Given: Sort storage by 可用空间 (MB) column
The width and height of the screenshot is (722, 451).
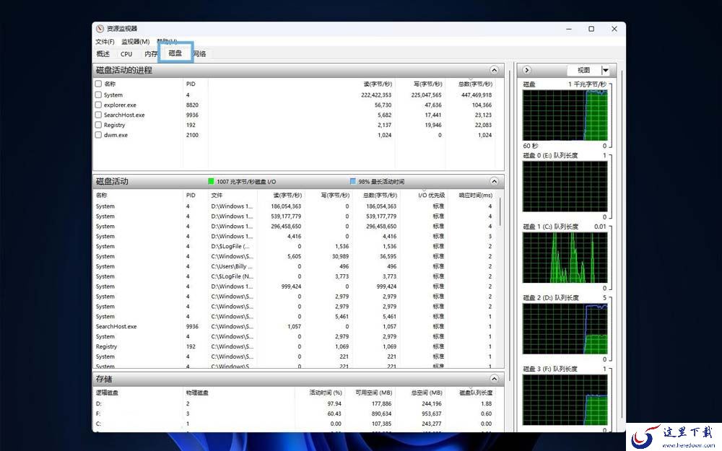Looking at the screenshot, I should click(373, 393).
